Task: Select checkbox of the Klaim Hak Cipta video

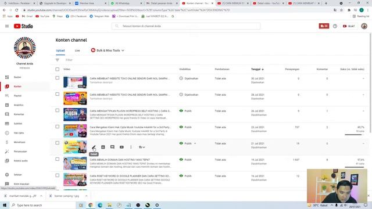Action: pos(58,127)
